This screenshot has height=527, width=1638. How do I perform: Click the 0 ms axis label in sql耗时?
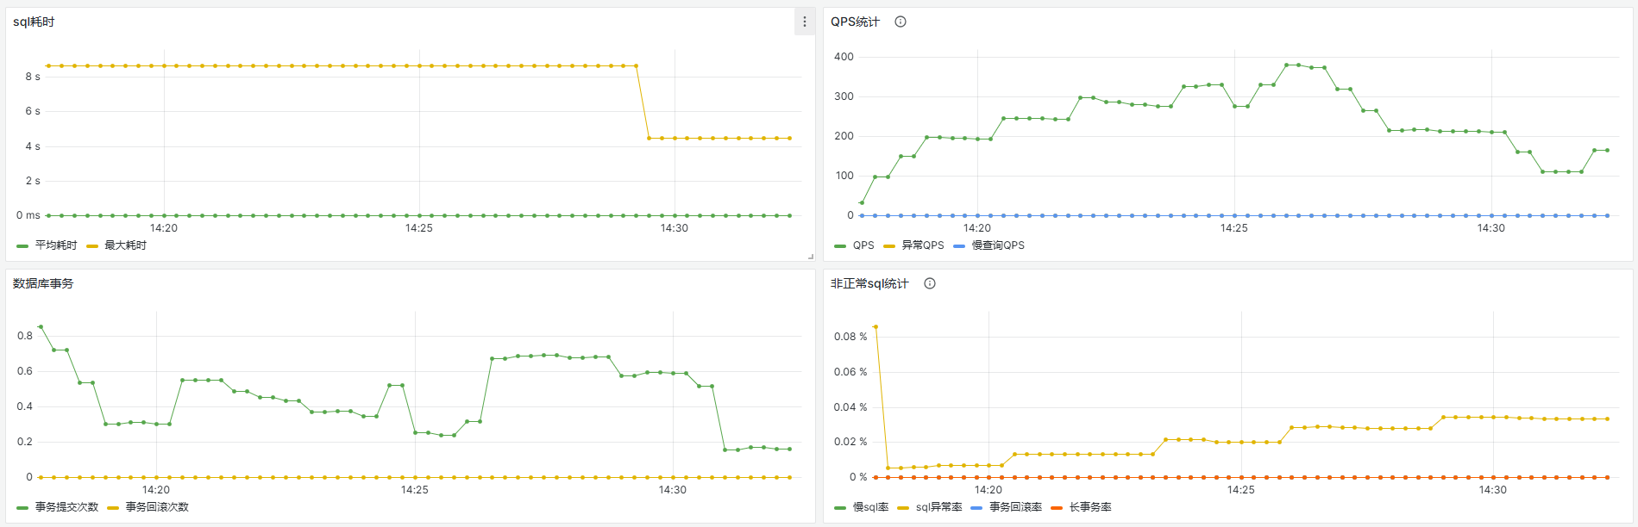(x=28, y=215)
